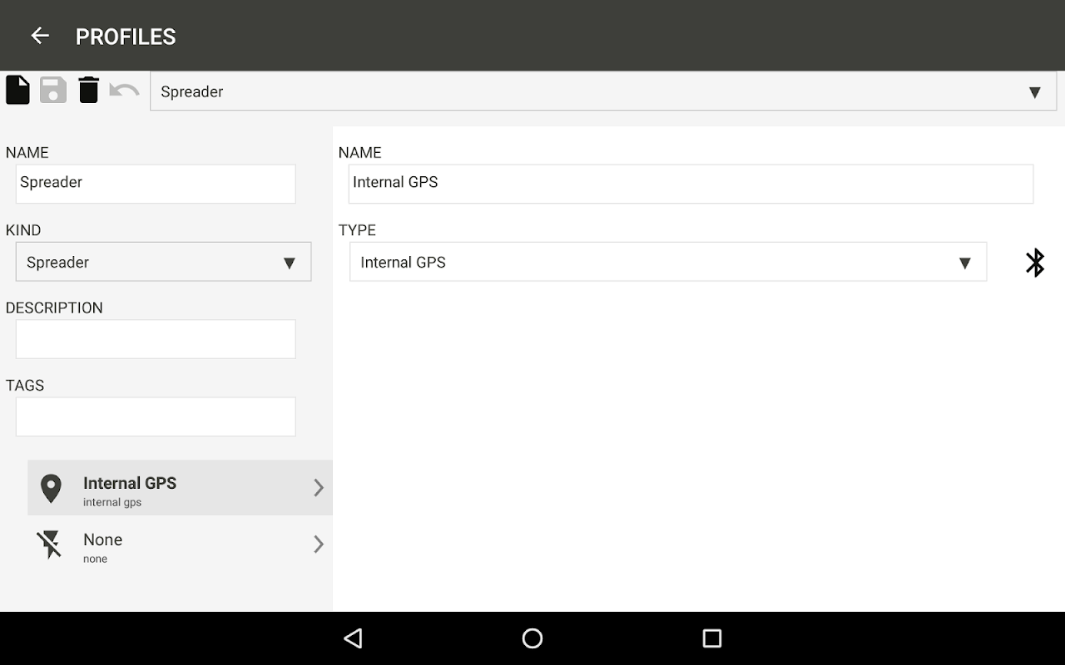The image size is (1065, 665).
Task: Open the KIND dropdown
Action: click(x=163, y=262)
